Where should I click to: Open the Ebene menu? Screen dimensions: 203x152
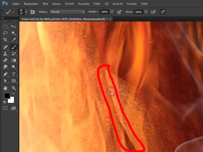[x=56, y=4]
